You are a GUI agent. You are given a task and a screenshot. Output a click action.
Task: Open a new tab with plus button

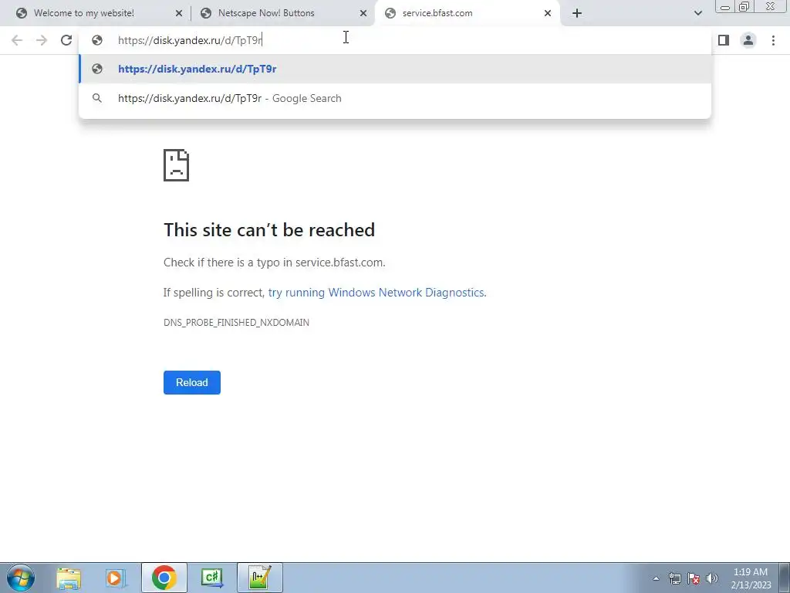pos(577,13)
